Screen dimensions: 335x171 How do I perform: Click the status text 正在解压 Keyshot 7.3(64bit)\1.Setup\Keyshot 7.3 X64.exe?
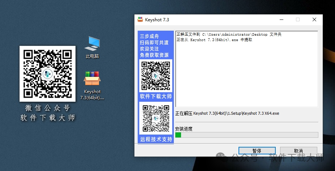tap(227, 113)
